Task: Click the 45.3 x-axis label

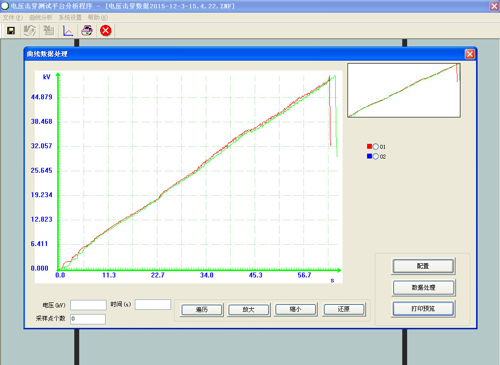Action: (256, 275)
